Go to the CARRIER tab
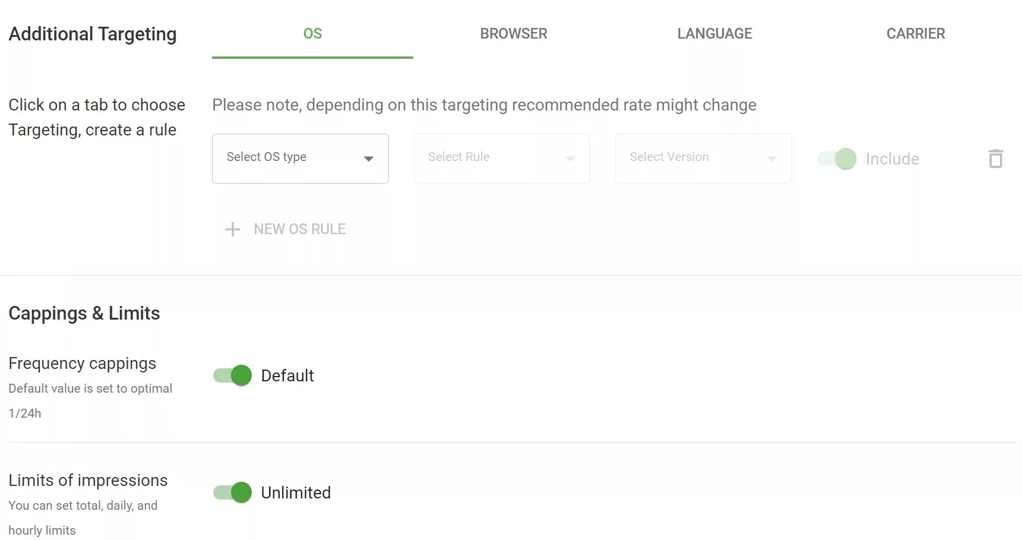 915,34
